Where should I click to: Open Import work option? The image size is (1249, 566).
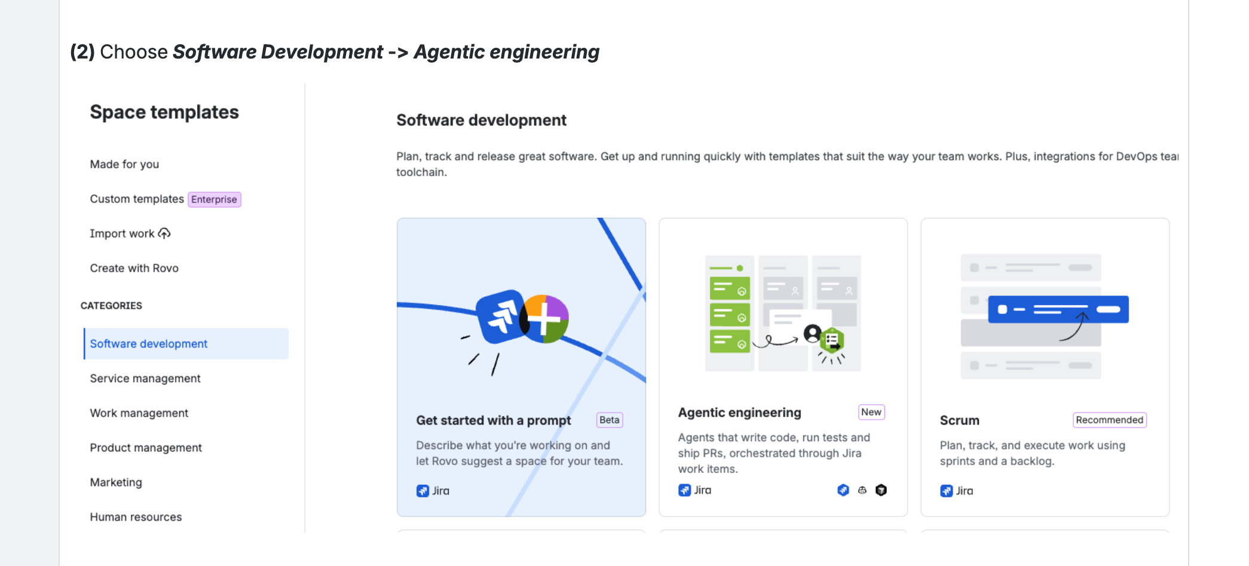pyautogui.click(x=122, y=233)
